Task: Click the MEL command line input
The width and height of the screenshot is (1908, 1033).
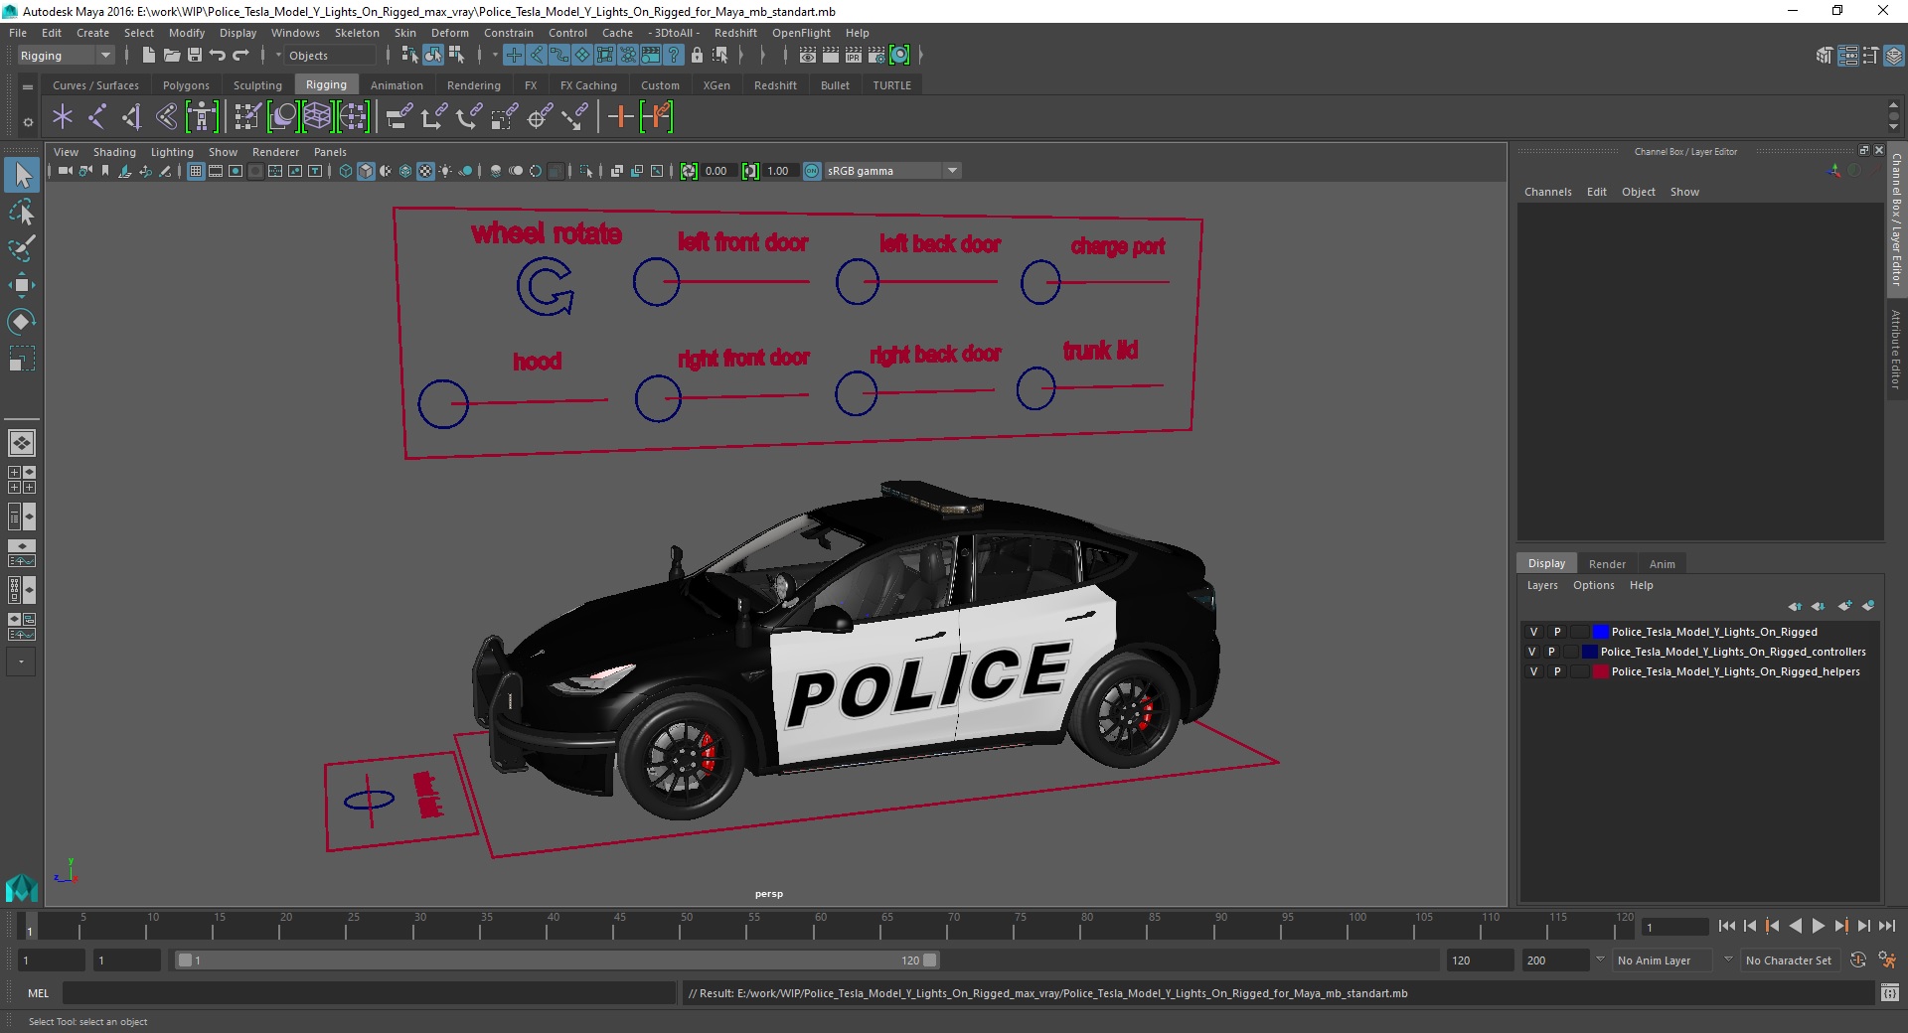Action: click(x=369, y=993)
